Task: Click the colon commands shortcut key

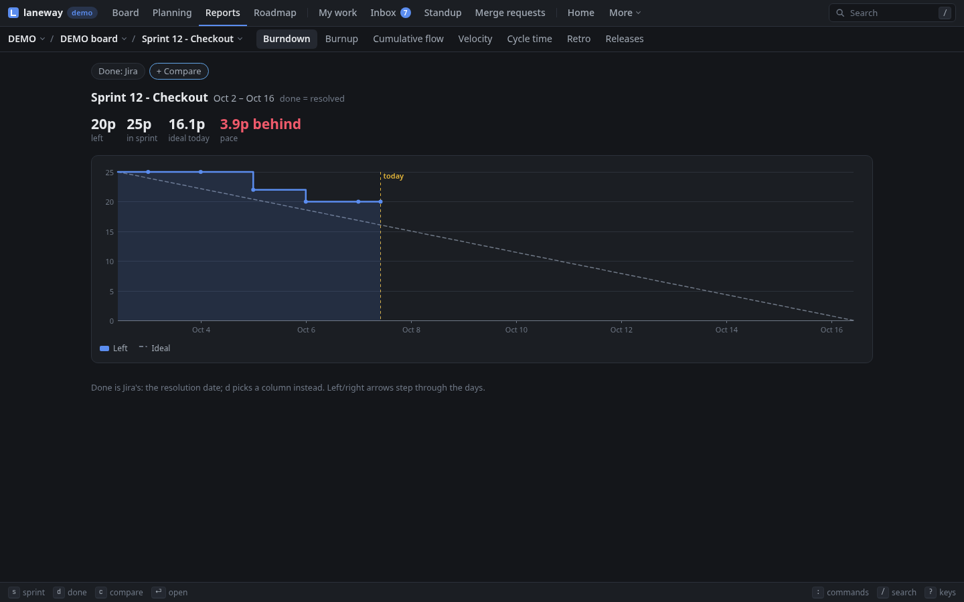Action: 818,592
